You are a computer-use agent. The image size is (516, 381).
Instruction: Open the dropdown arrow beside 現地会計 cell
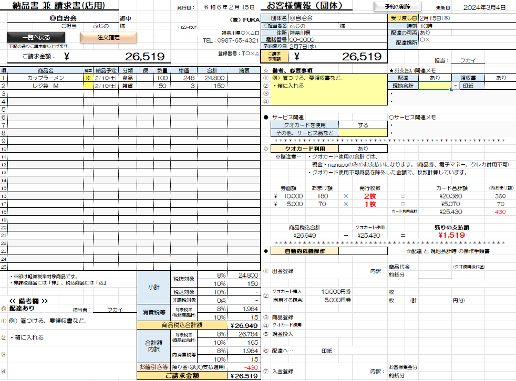click(x=455, y=86)
